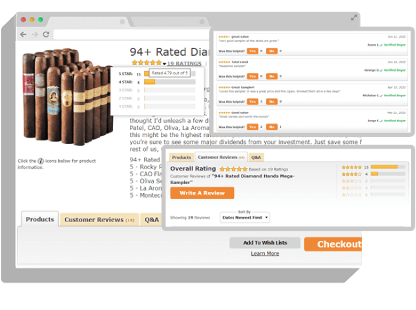
Task: Click the four-star row icon showing 4
Action: pyautogui.click(x=351, y=174)
